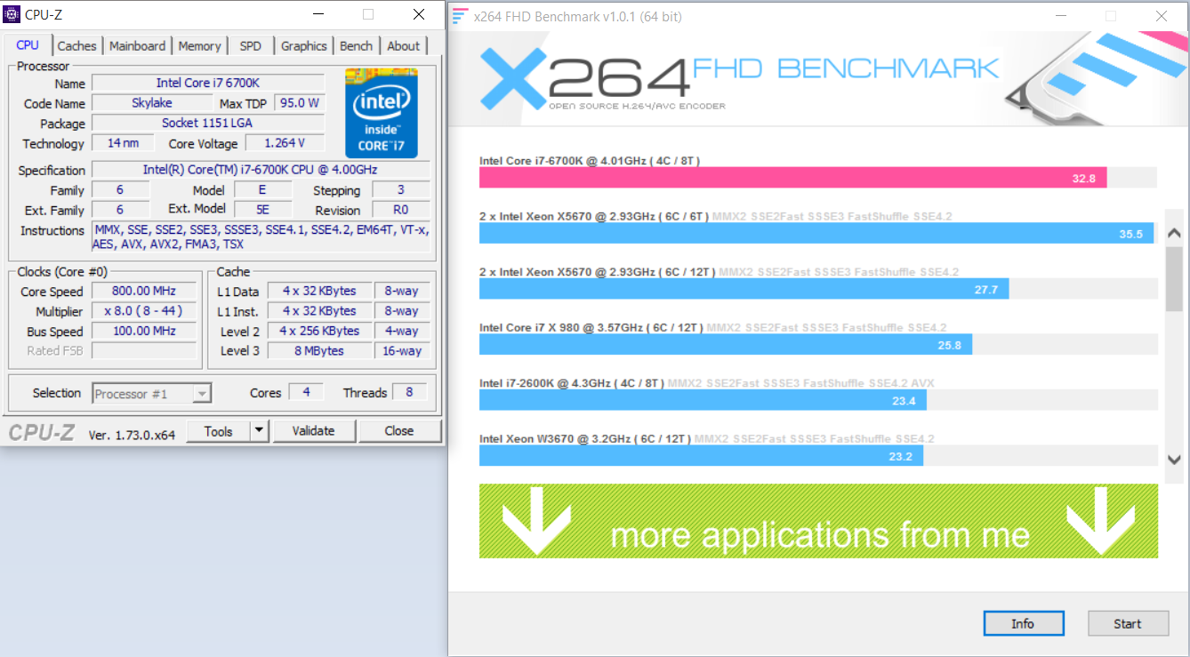Viewport: 1190px width, 657px height.
Task: Click the Name field 'Intel Core i7 6700K'
Action: (208, 83)
